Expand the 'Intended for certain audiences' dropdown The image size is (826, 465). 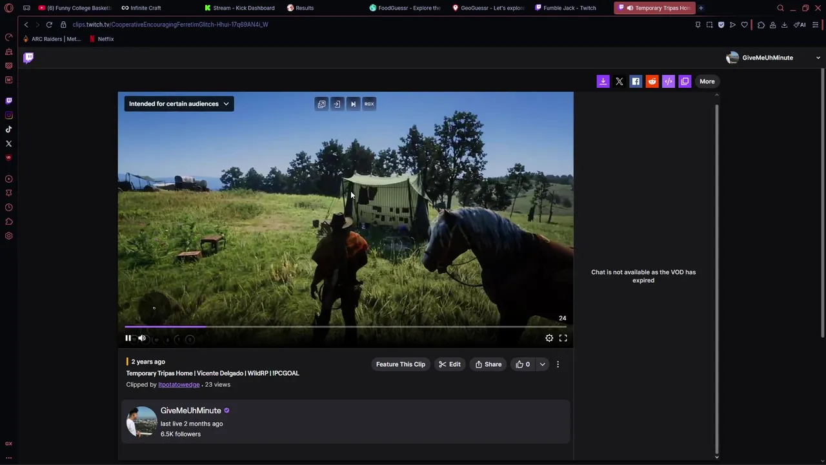(x=179, y=103)
